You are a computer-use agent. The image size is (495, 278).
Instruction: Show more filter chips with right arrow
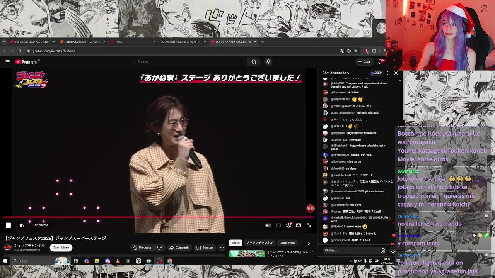tap(309, 243)
